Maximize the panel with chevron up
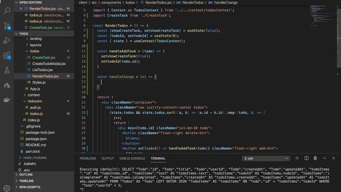Image resolution: width=341 pixels, height=192 pixels. coord(324,158)
